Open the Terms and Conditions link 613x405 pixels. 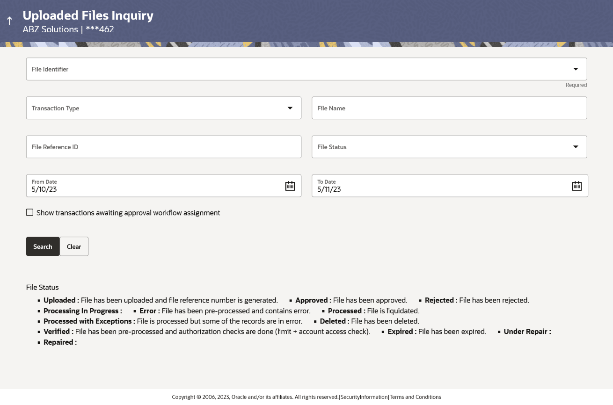point(416,397)
